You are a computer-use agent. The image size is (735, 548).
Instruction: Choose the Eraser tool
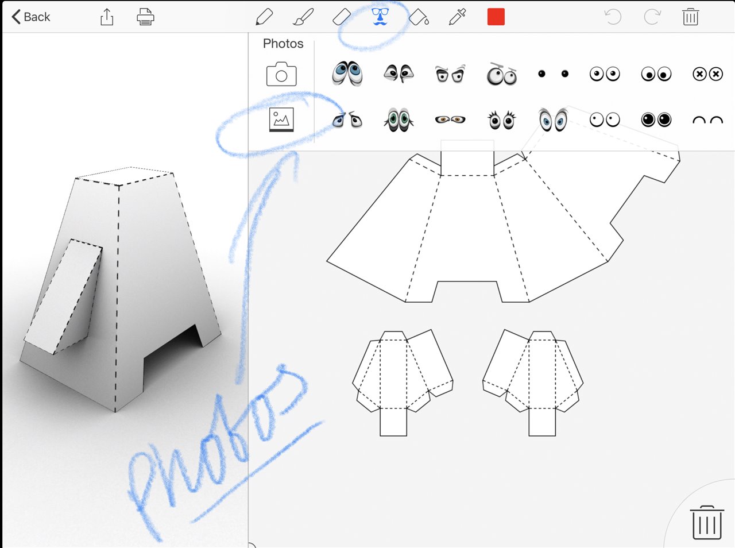coord(342,17)
